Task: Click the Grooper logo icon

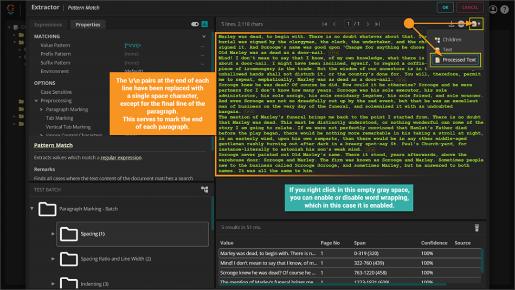Action: coord(10,9)
